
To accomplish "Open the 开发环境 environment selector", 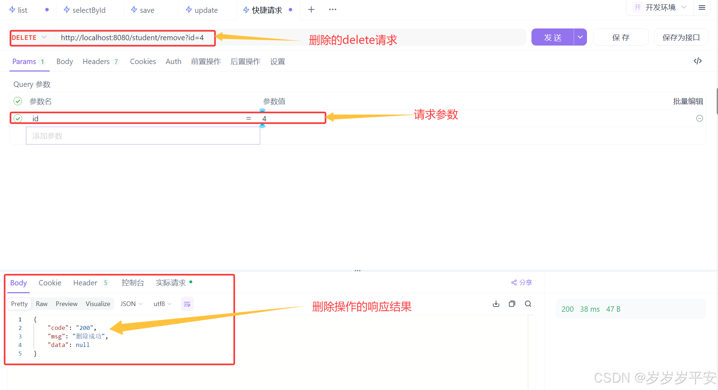I will coord(660,7).
